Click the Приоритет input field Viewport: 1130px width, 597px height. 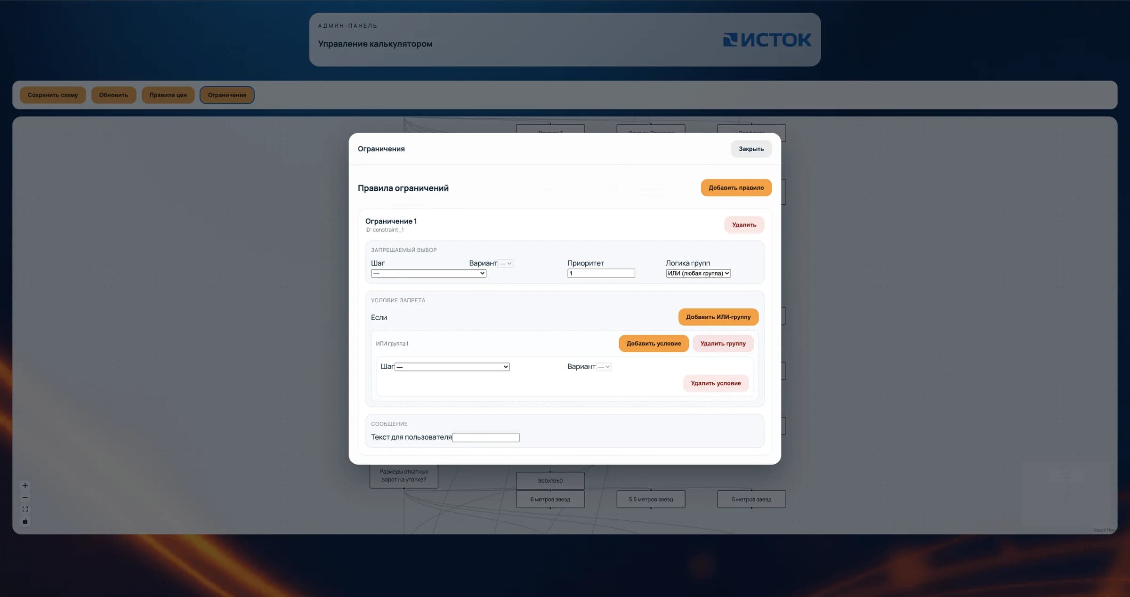pyautogui.click(x=601, y=273)
